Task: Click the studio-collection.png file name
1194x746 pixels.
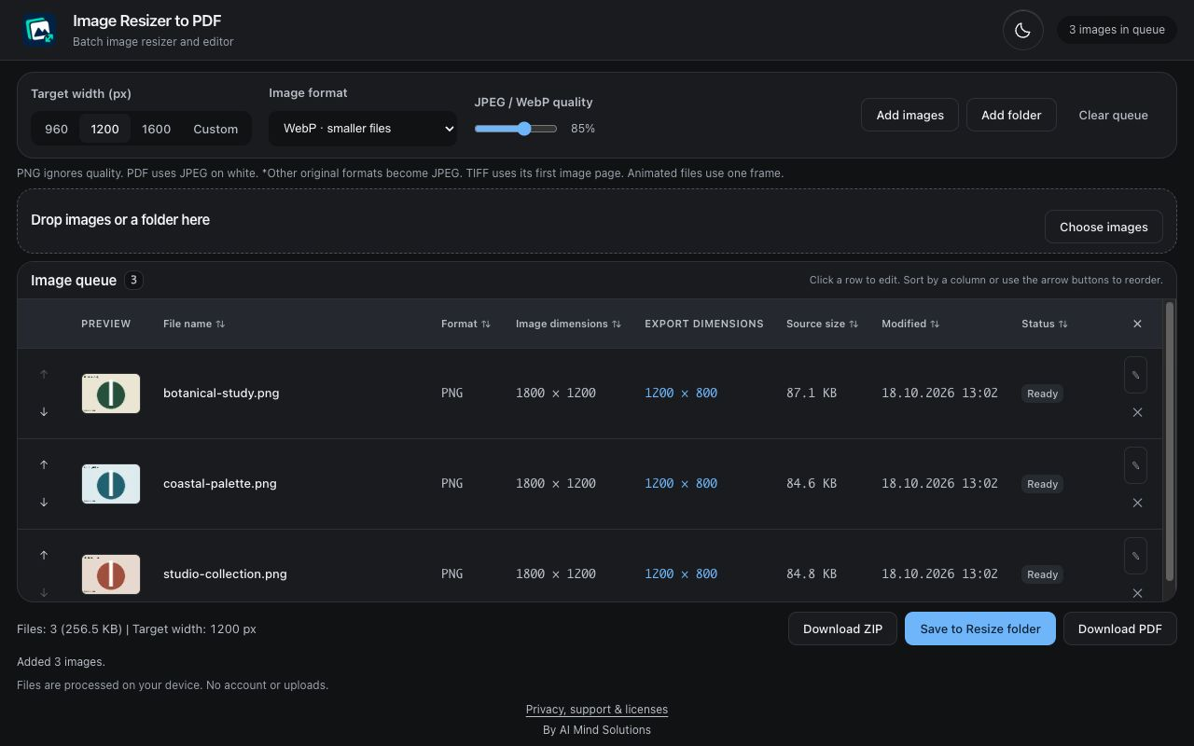Action: (225, 573)
